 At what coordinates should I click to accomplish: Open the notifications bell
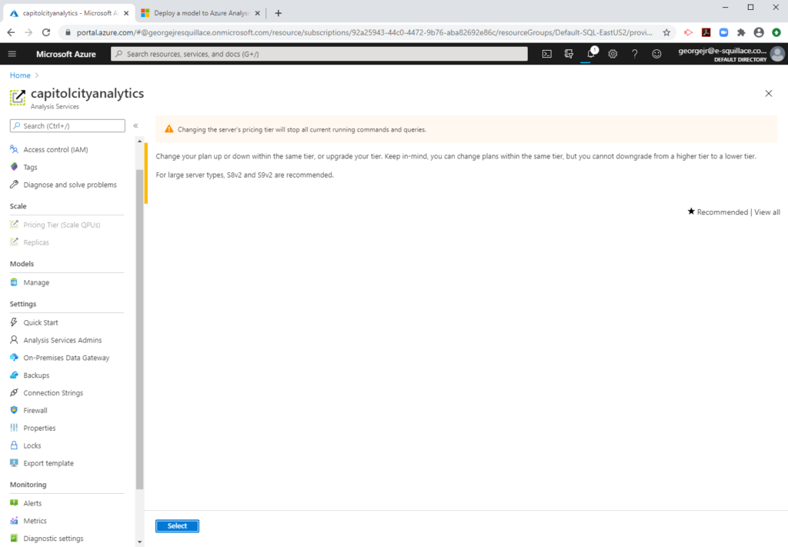[589, 54]
